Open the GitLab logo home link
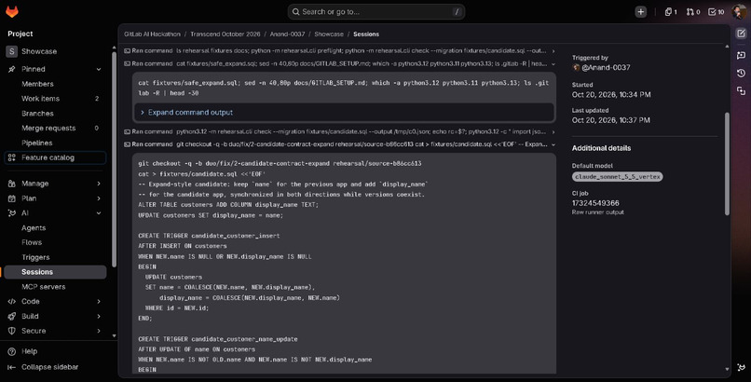The height and width of the screenshot is (382, 751). point(12,11)
